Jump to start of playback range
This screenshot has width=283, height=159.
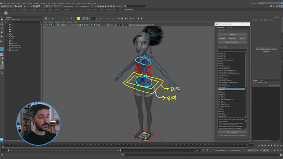pos(259,145)
